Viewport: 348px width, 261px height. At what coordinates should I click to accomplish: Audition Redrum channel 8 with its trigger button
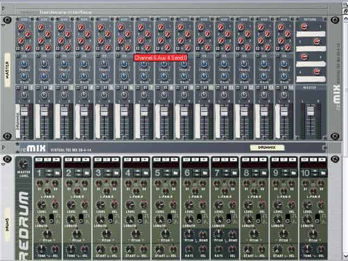point(263,159)
